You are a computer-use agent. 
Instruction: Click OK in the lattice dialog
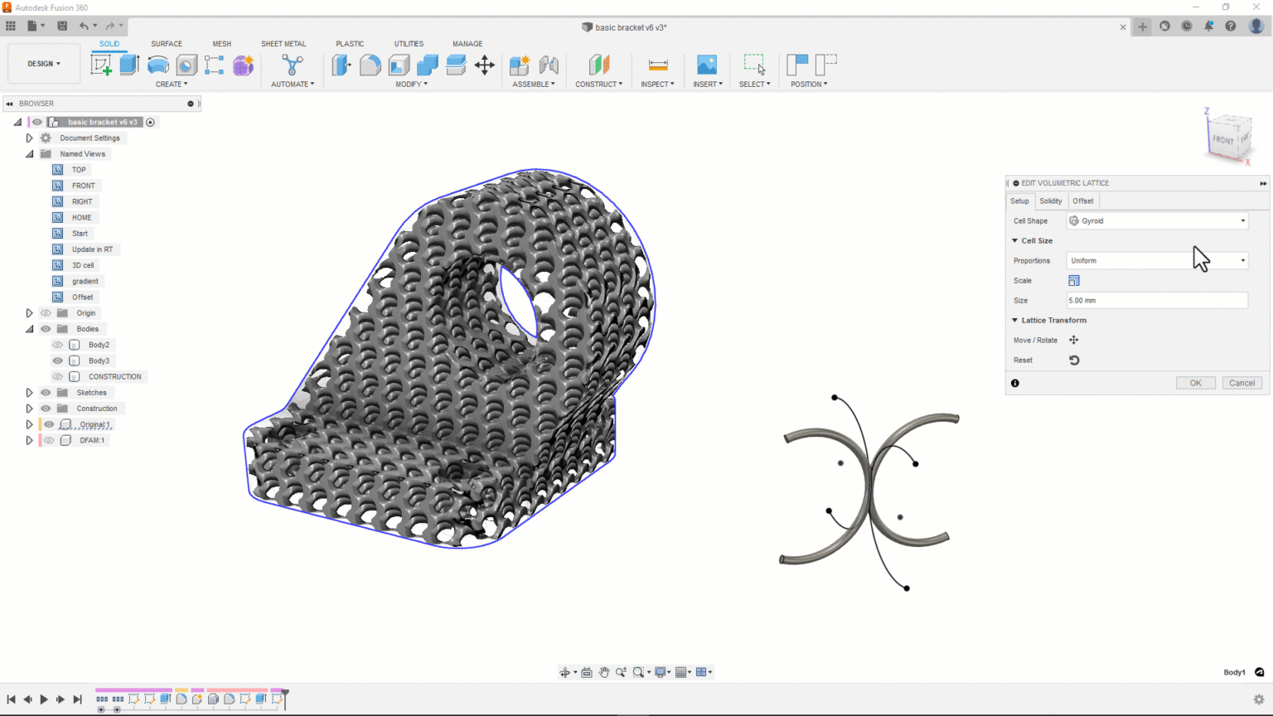click(x=1195, y=383)
